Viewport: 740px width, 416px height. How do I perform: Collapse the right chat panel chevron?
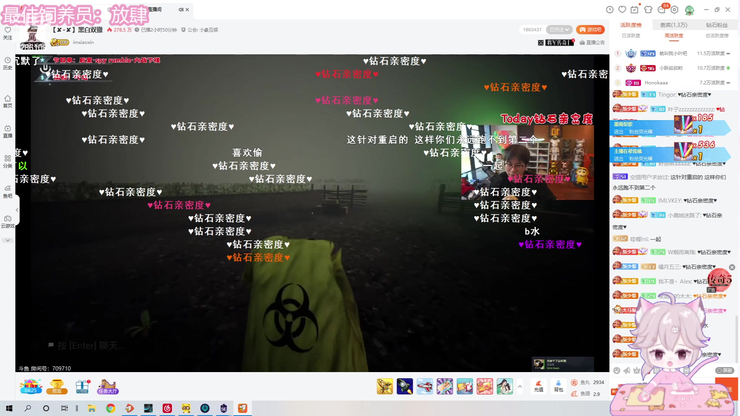[17, 210]
